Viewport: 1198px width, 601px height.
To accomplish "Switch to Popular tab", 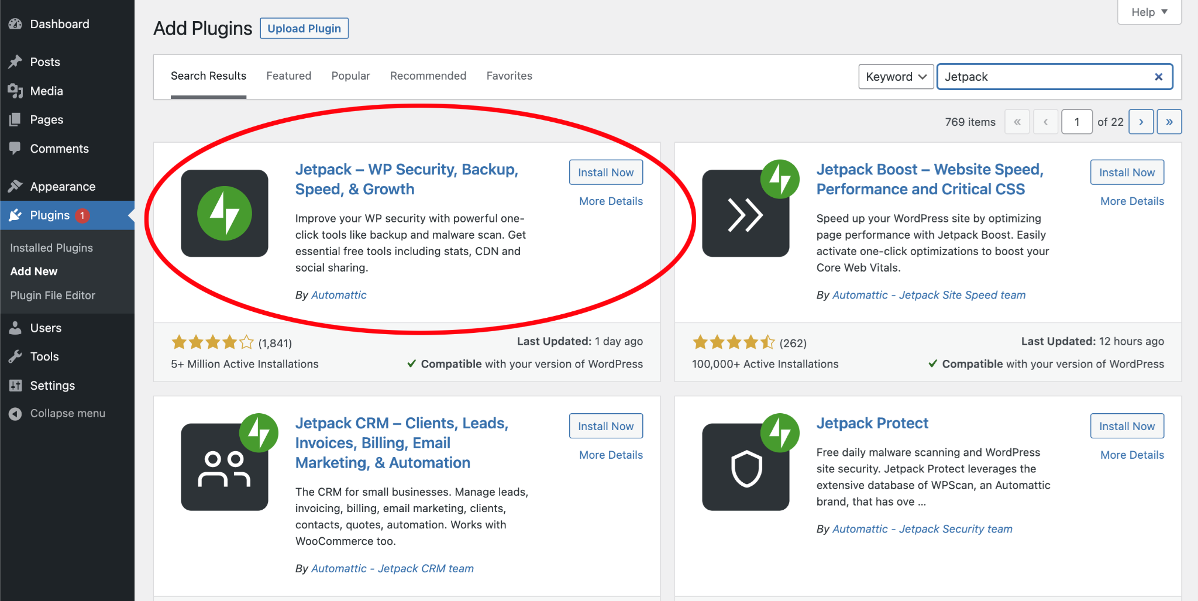I will 351,76.
